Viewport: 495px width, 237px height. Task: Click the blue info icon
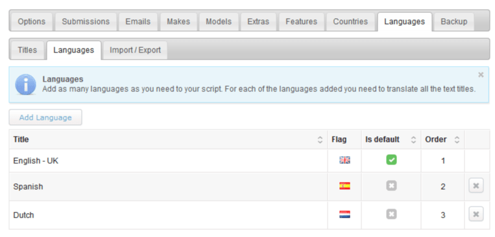coord(25,84)
